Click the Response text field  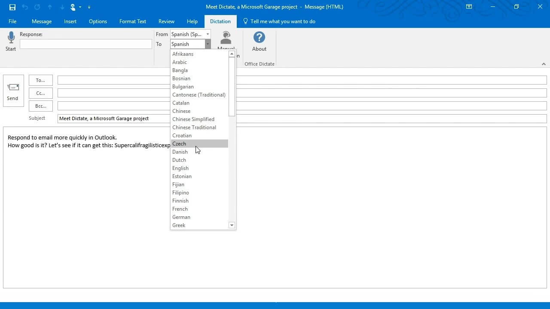(x=86, y=44)
